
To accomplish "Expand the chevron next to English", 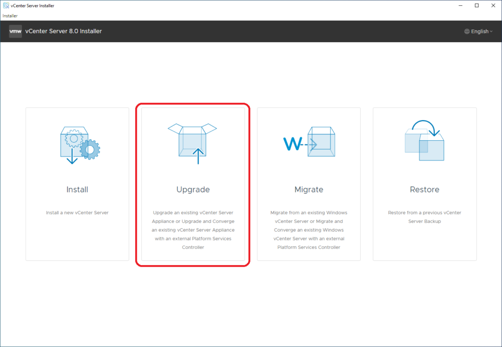I will tap(491, 32).
